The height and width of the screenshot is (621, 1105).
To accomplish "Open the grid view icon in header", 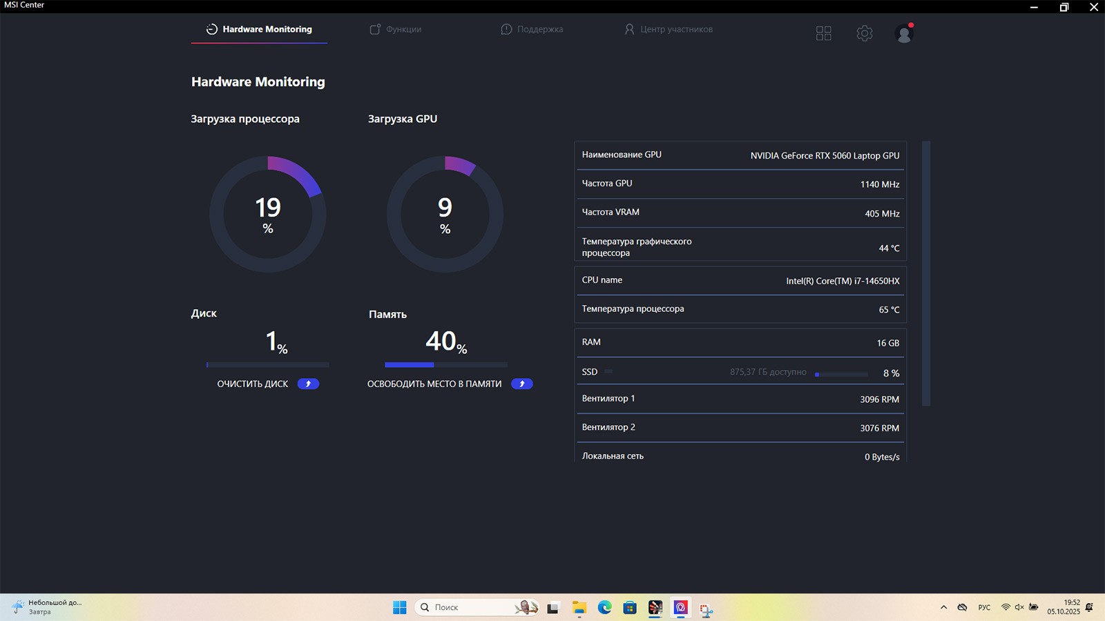I will [823, 33].
